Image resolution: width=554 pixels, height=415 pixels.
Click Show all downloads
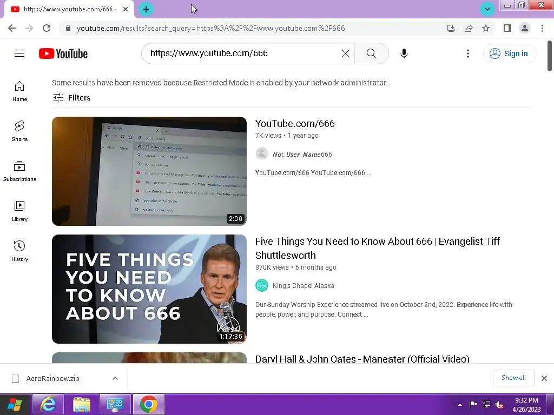click(513, 378)
